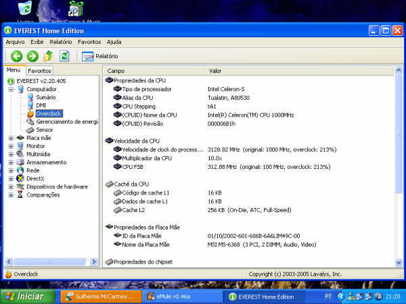Show hidden tray icons with arrow
This screenshot has height=304, width=406.
tap(341, 297)
